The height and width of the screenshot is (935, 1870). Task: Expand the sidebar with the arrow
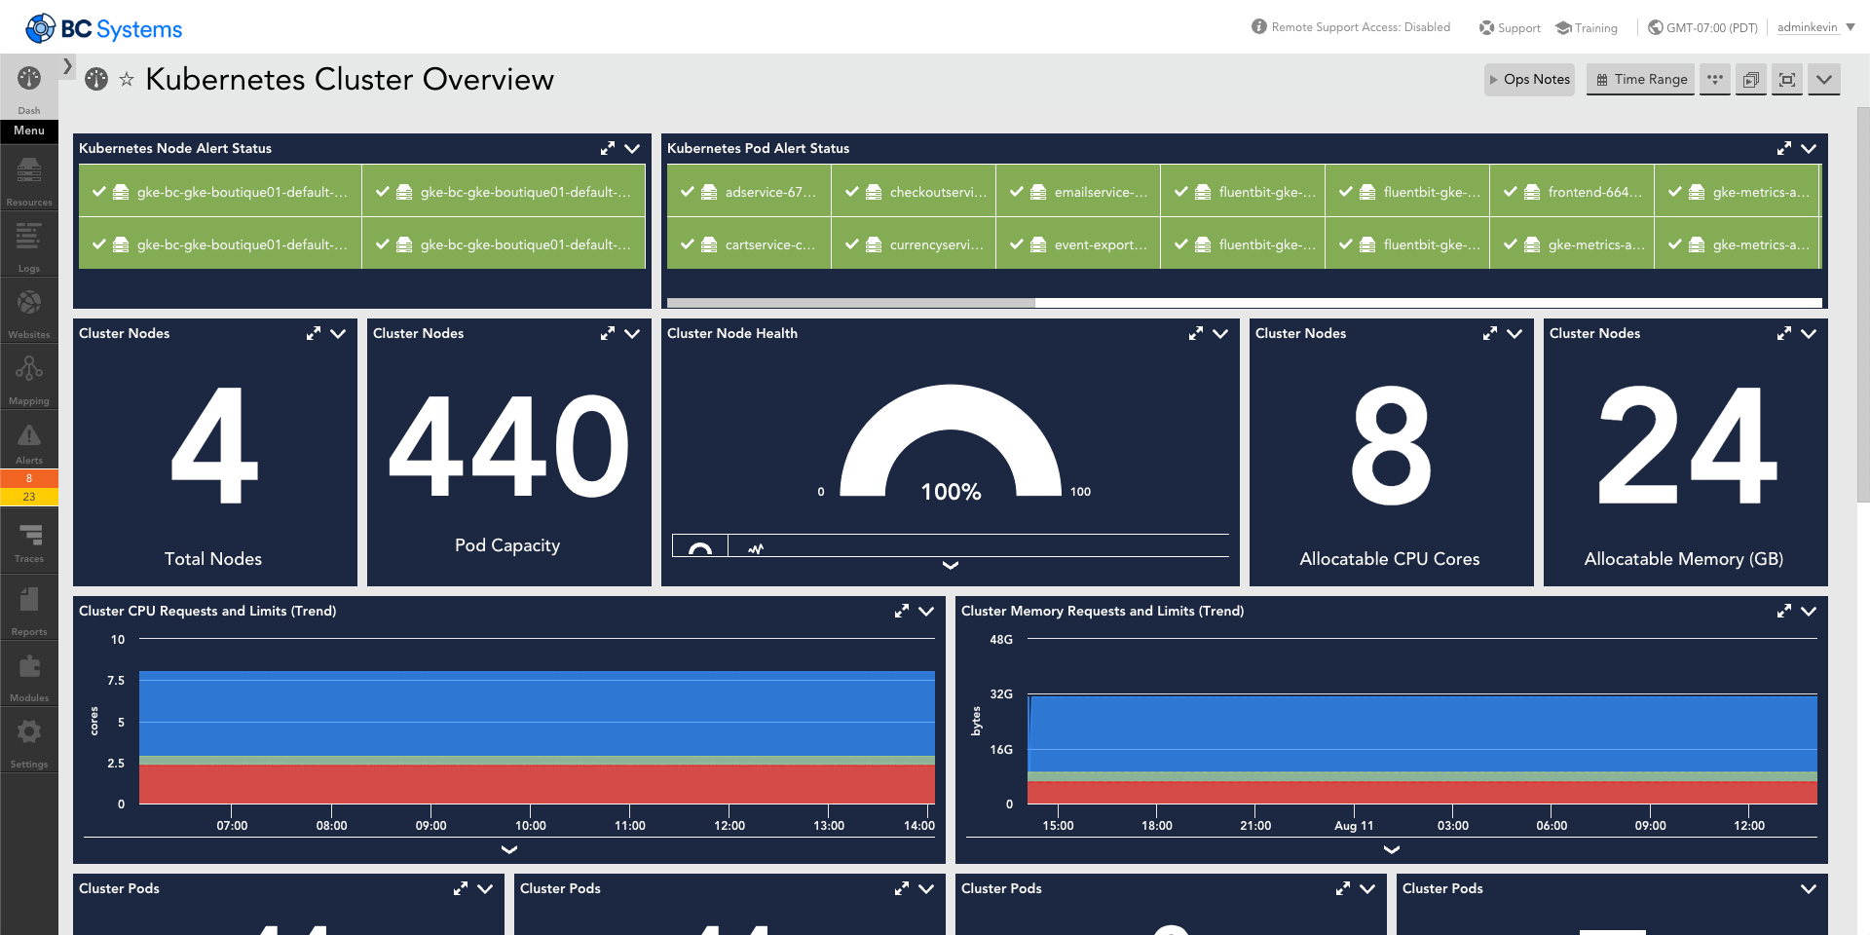point(67,66)
